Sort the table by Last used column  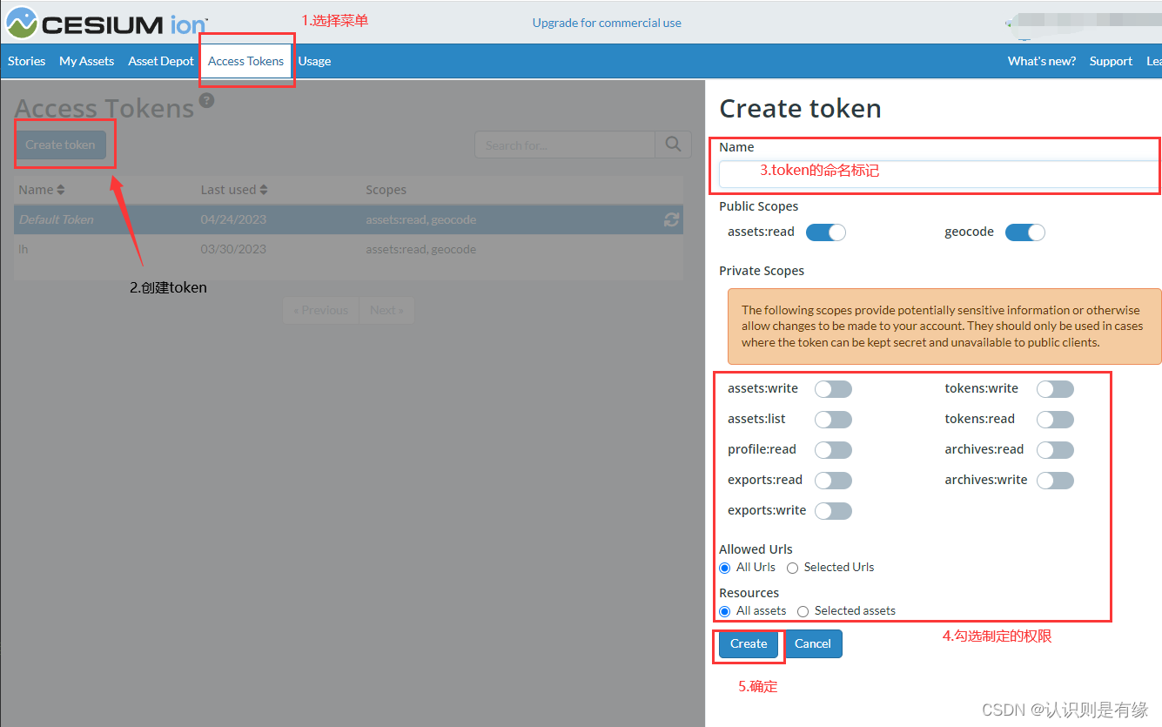pos(234,190)
